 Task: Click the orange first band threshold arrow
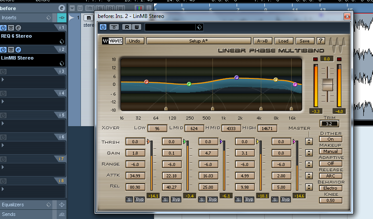pos(148,141)
